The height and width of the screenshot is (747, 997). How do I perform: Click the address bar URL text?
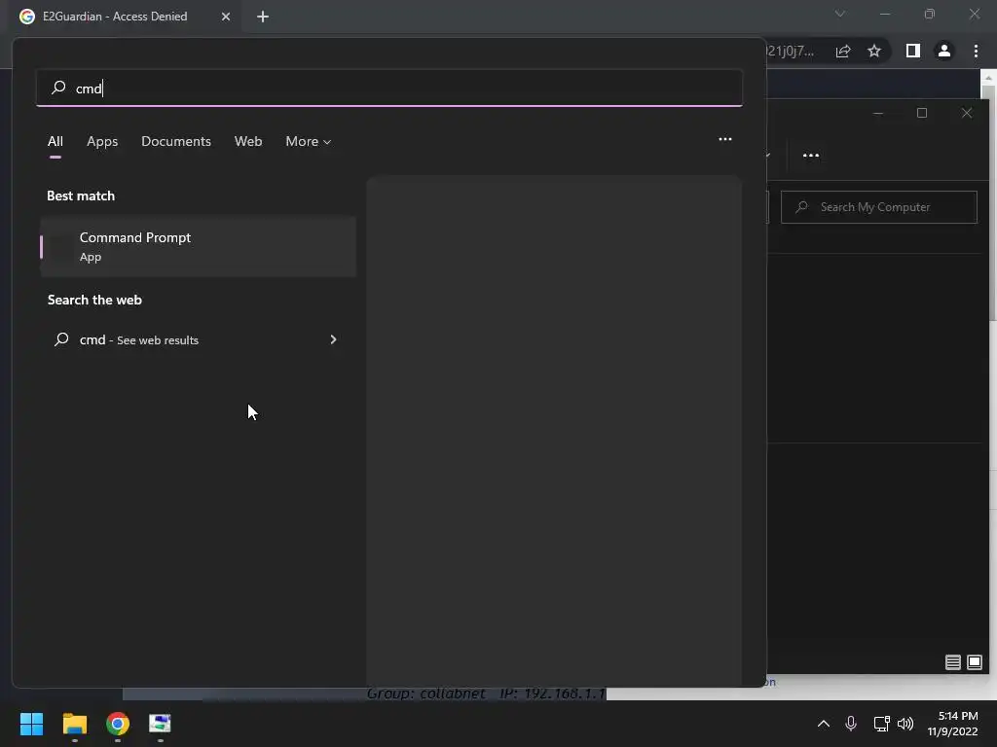tap(790, 51)
